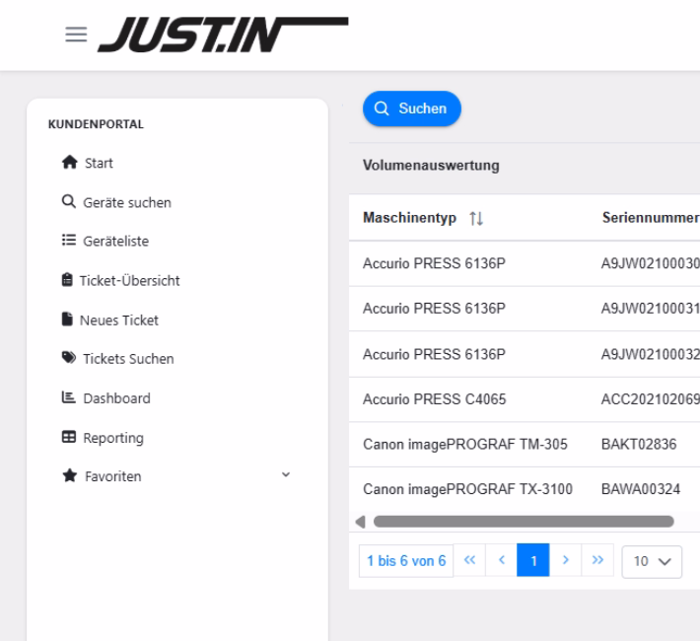Click the magnifier icon beside Geräte suchen
This screenshot has width=700, height=641.
[68, 201]
